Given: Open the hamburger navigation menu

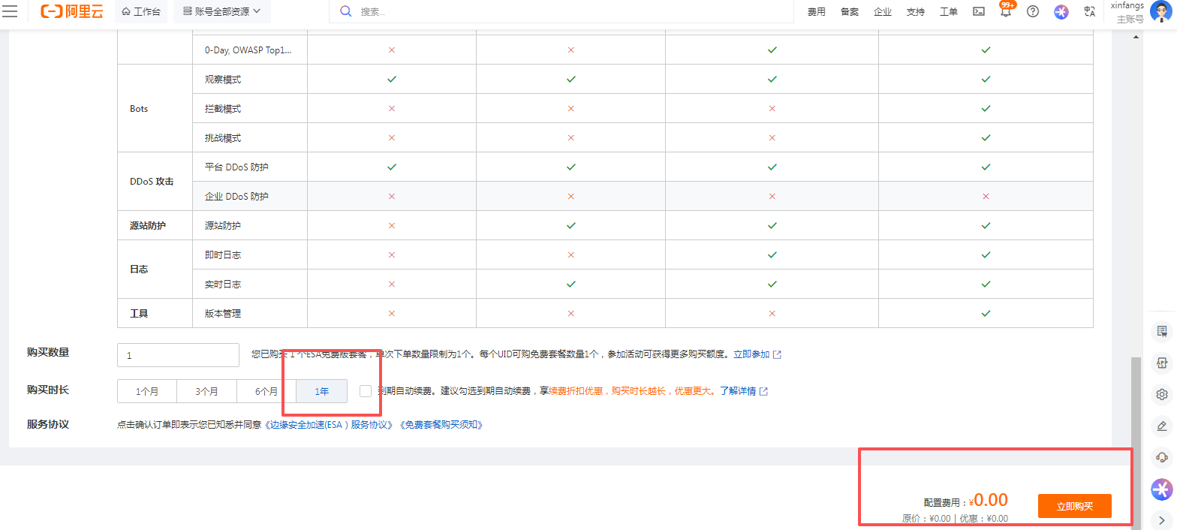Looking at the screenshot, I should point(11,11).
